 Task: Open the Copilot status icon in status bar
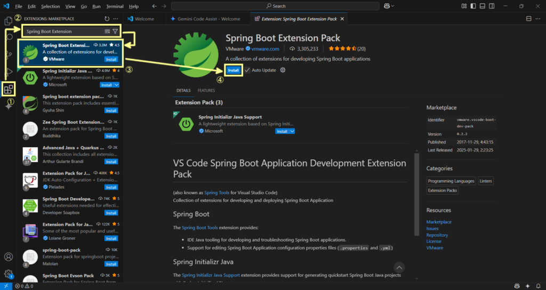pyautogui.click(x=517, y=286)
